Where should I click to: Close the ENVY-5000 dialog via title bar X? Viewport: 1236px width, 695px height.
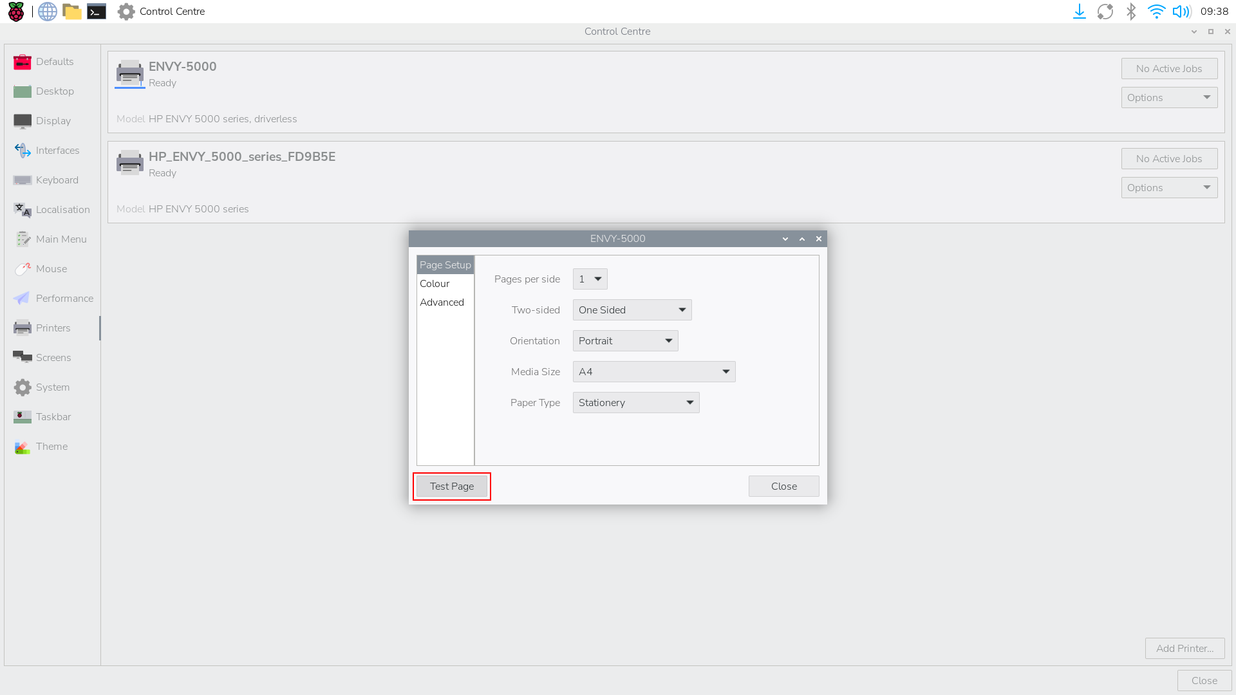(819, 239)
